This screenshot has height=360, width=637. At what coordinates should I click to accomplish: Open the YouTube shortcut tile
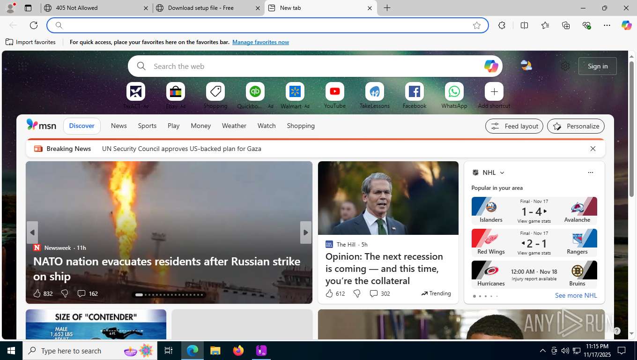[335, 91]
